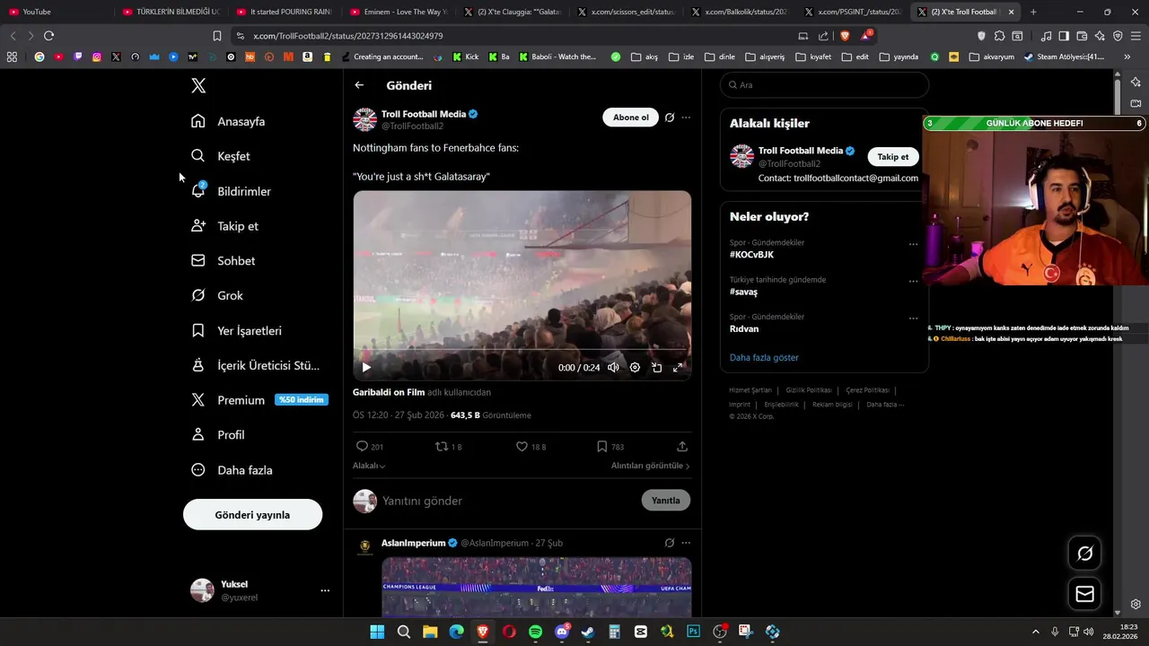Open floating Grok button
This screenshot has height=646, width=1149.
pos(1084,554)
